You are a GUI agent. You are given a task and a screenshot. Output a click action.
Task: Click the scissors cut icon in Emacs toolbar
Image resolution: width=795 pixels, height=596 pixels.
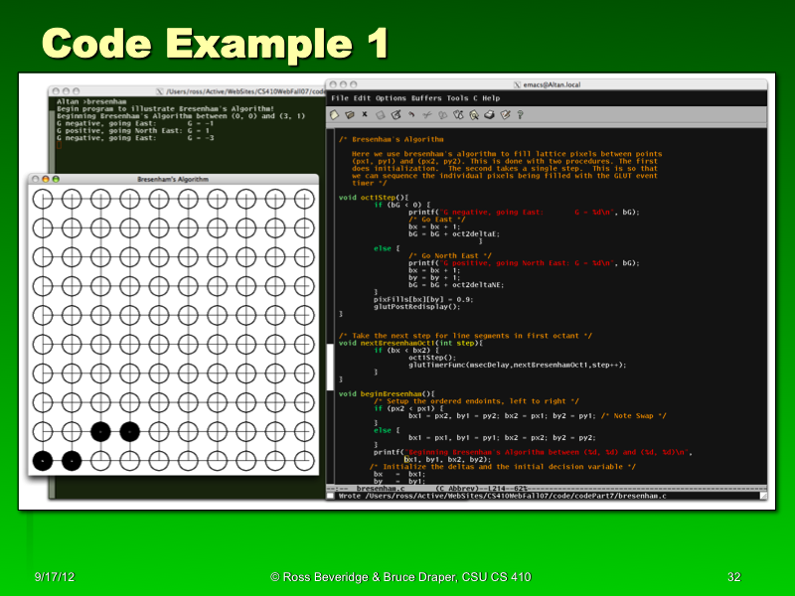point(427,115)
